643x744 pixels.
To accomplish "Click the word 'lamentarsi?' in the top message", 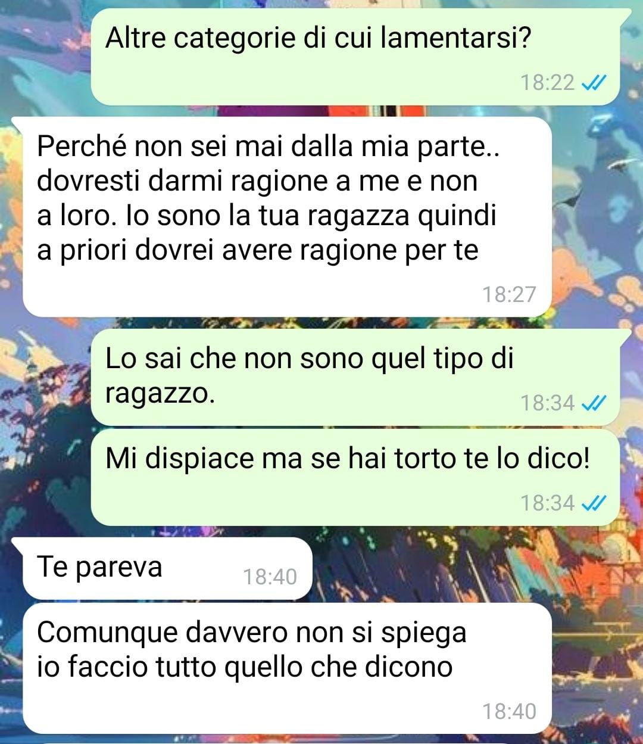I will 455,38.
